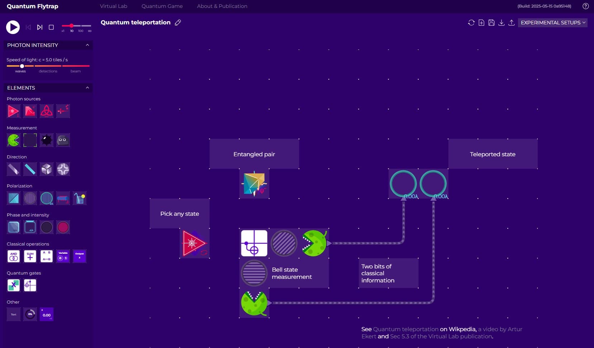Open the Quantum Game tab

(162, 6)
